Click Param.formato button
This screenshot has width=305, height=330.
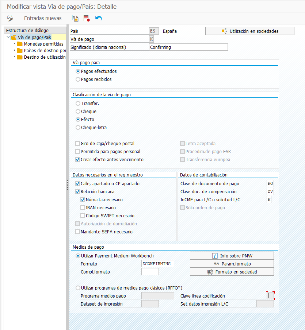coord(232,264)
